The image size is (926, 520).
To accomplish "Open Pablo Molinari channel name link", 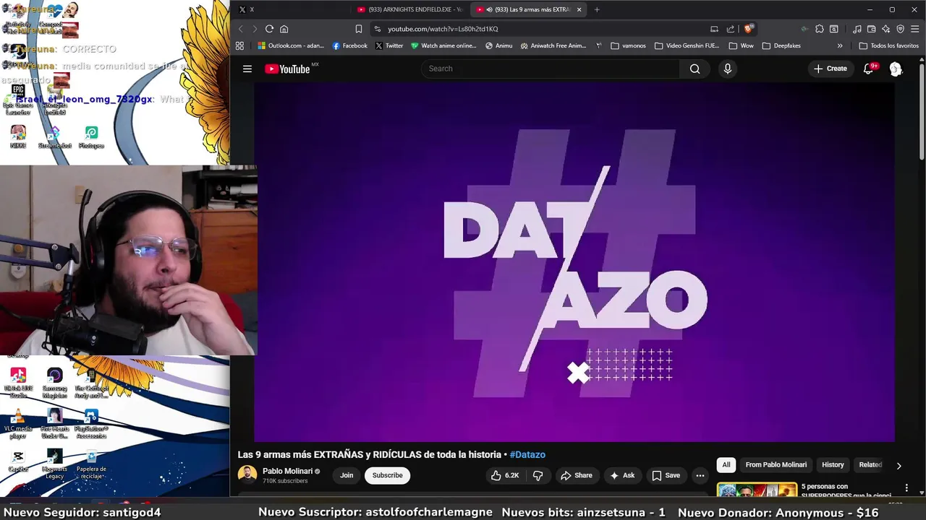I will (x=287, y=471).
